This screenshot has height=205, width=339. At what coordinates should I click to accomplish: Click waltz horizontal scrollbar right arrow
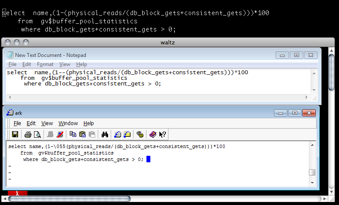324,199
